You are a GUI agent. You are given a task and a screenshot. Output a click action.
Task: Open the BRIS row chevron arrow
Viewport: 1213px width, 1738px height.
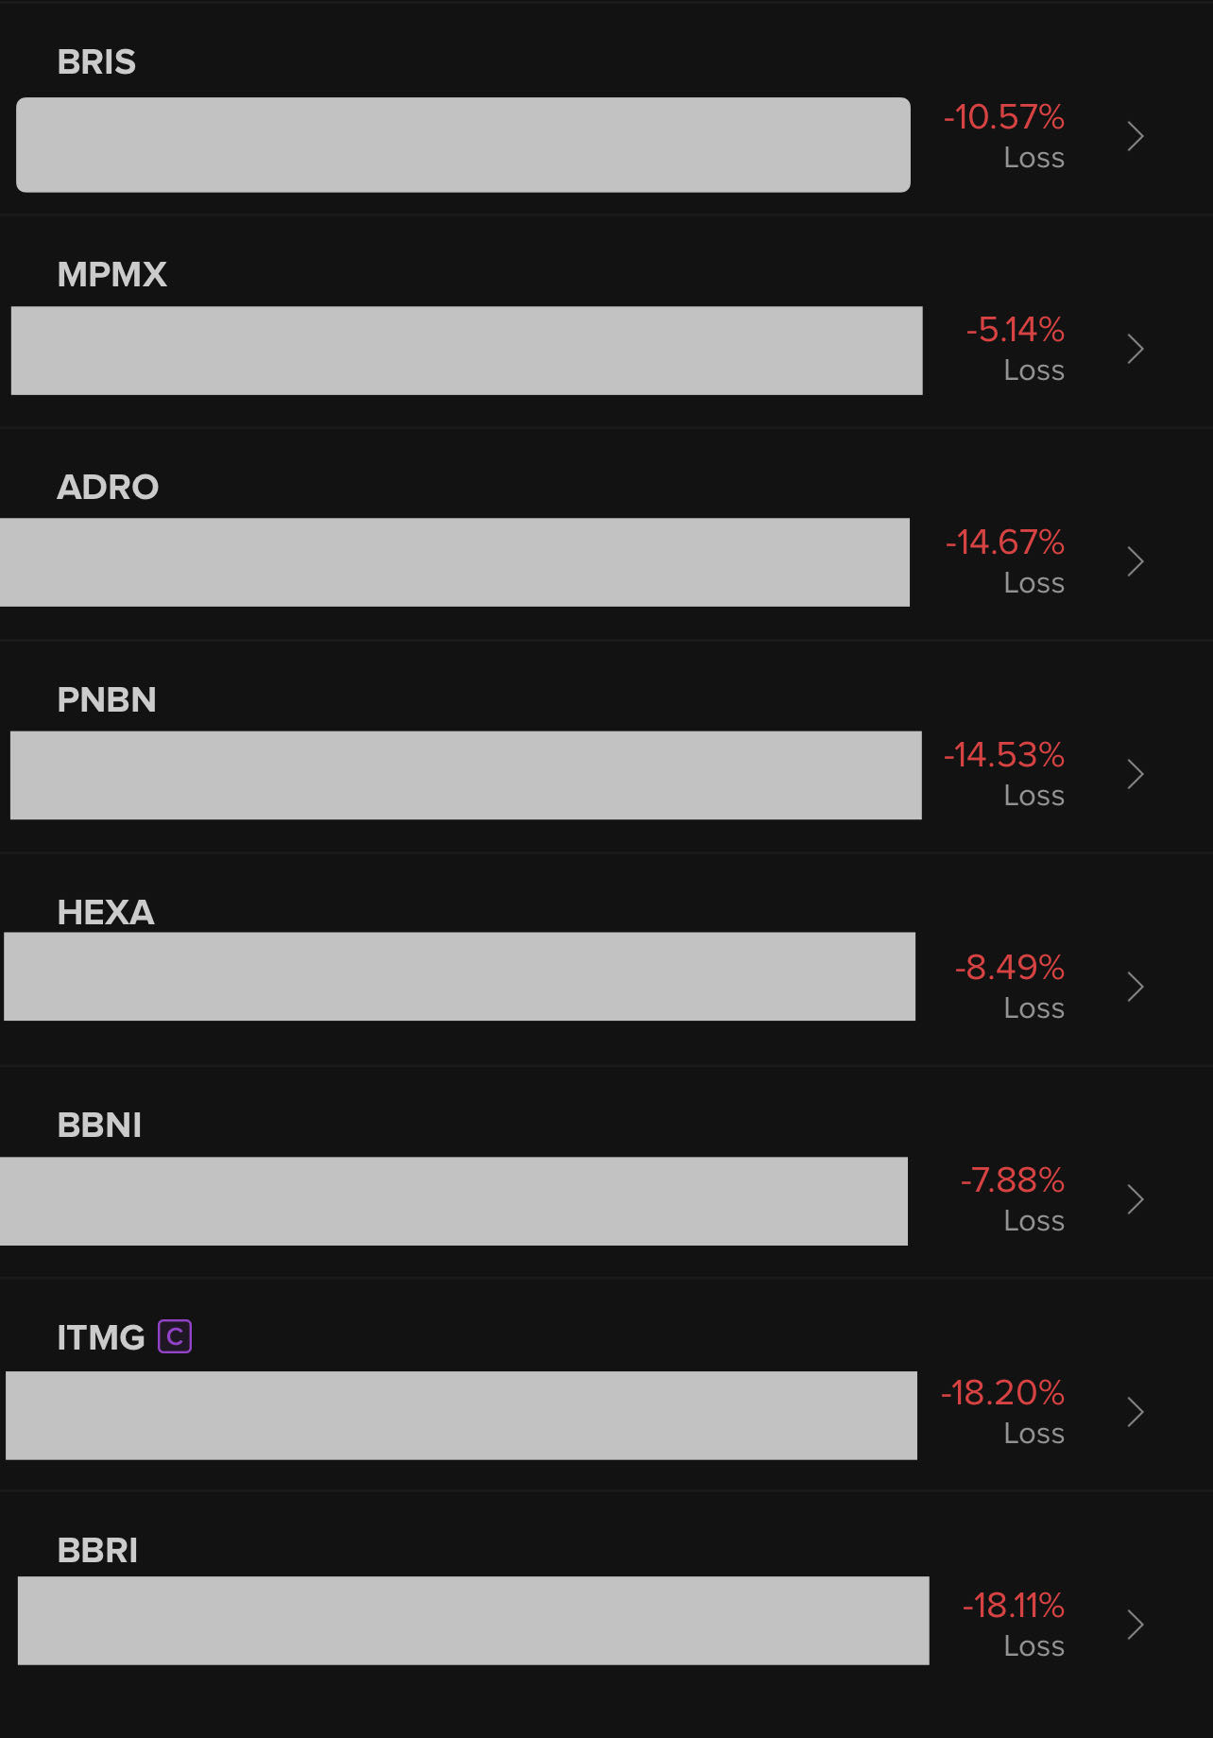pos(1136,137)
